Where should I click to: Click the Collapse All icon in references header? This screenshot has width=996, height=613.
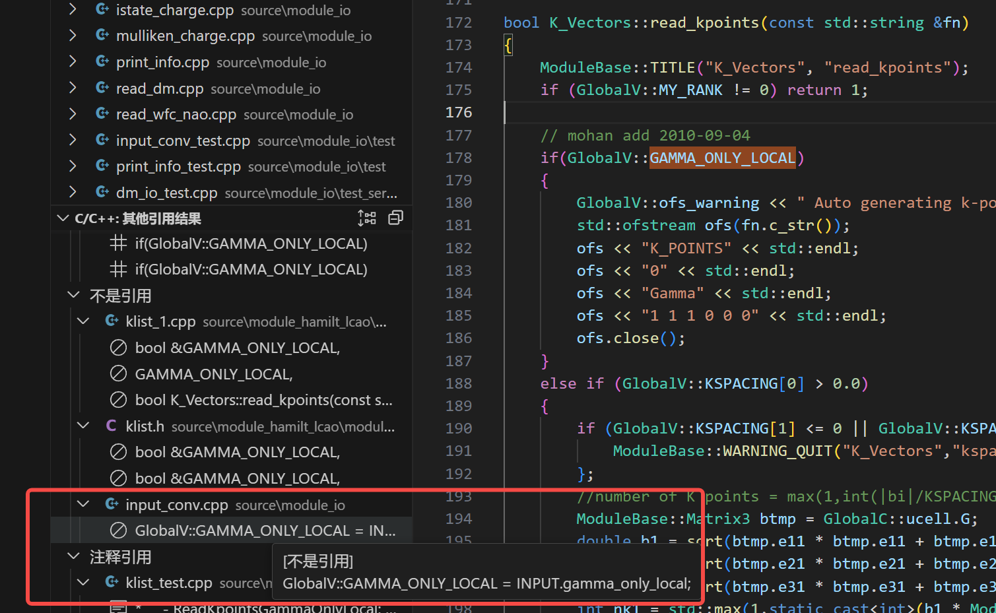click(x=395, y=218)
